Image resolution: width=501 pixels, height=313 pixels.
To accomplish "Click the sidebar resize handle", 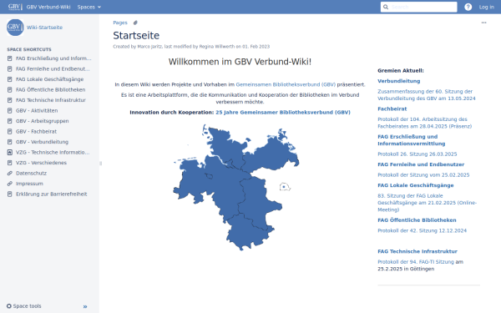I will [x=100, y=164].
